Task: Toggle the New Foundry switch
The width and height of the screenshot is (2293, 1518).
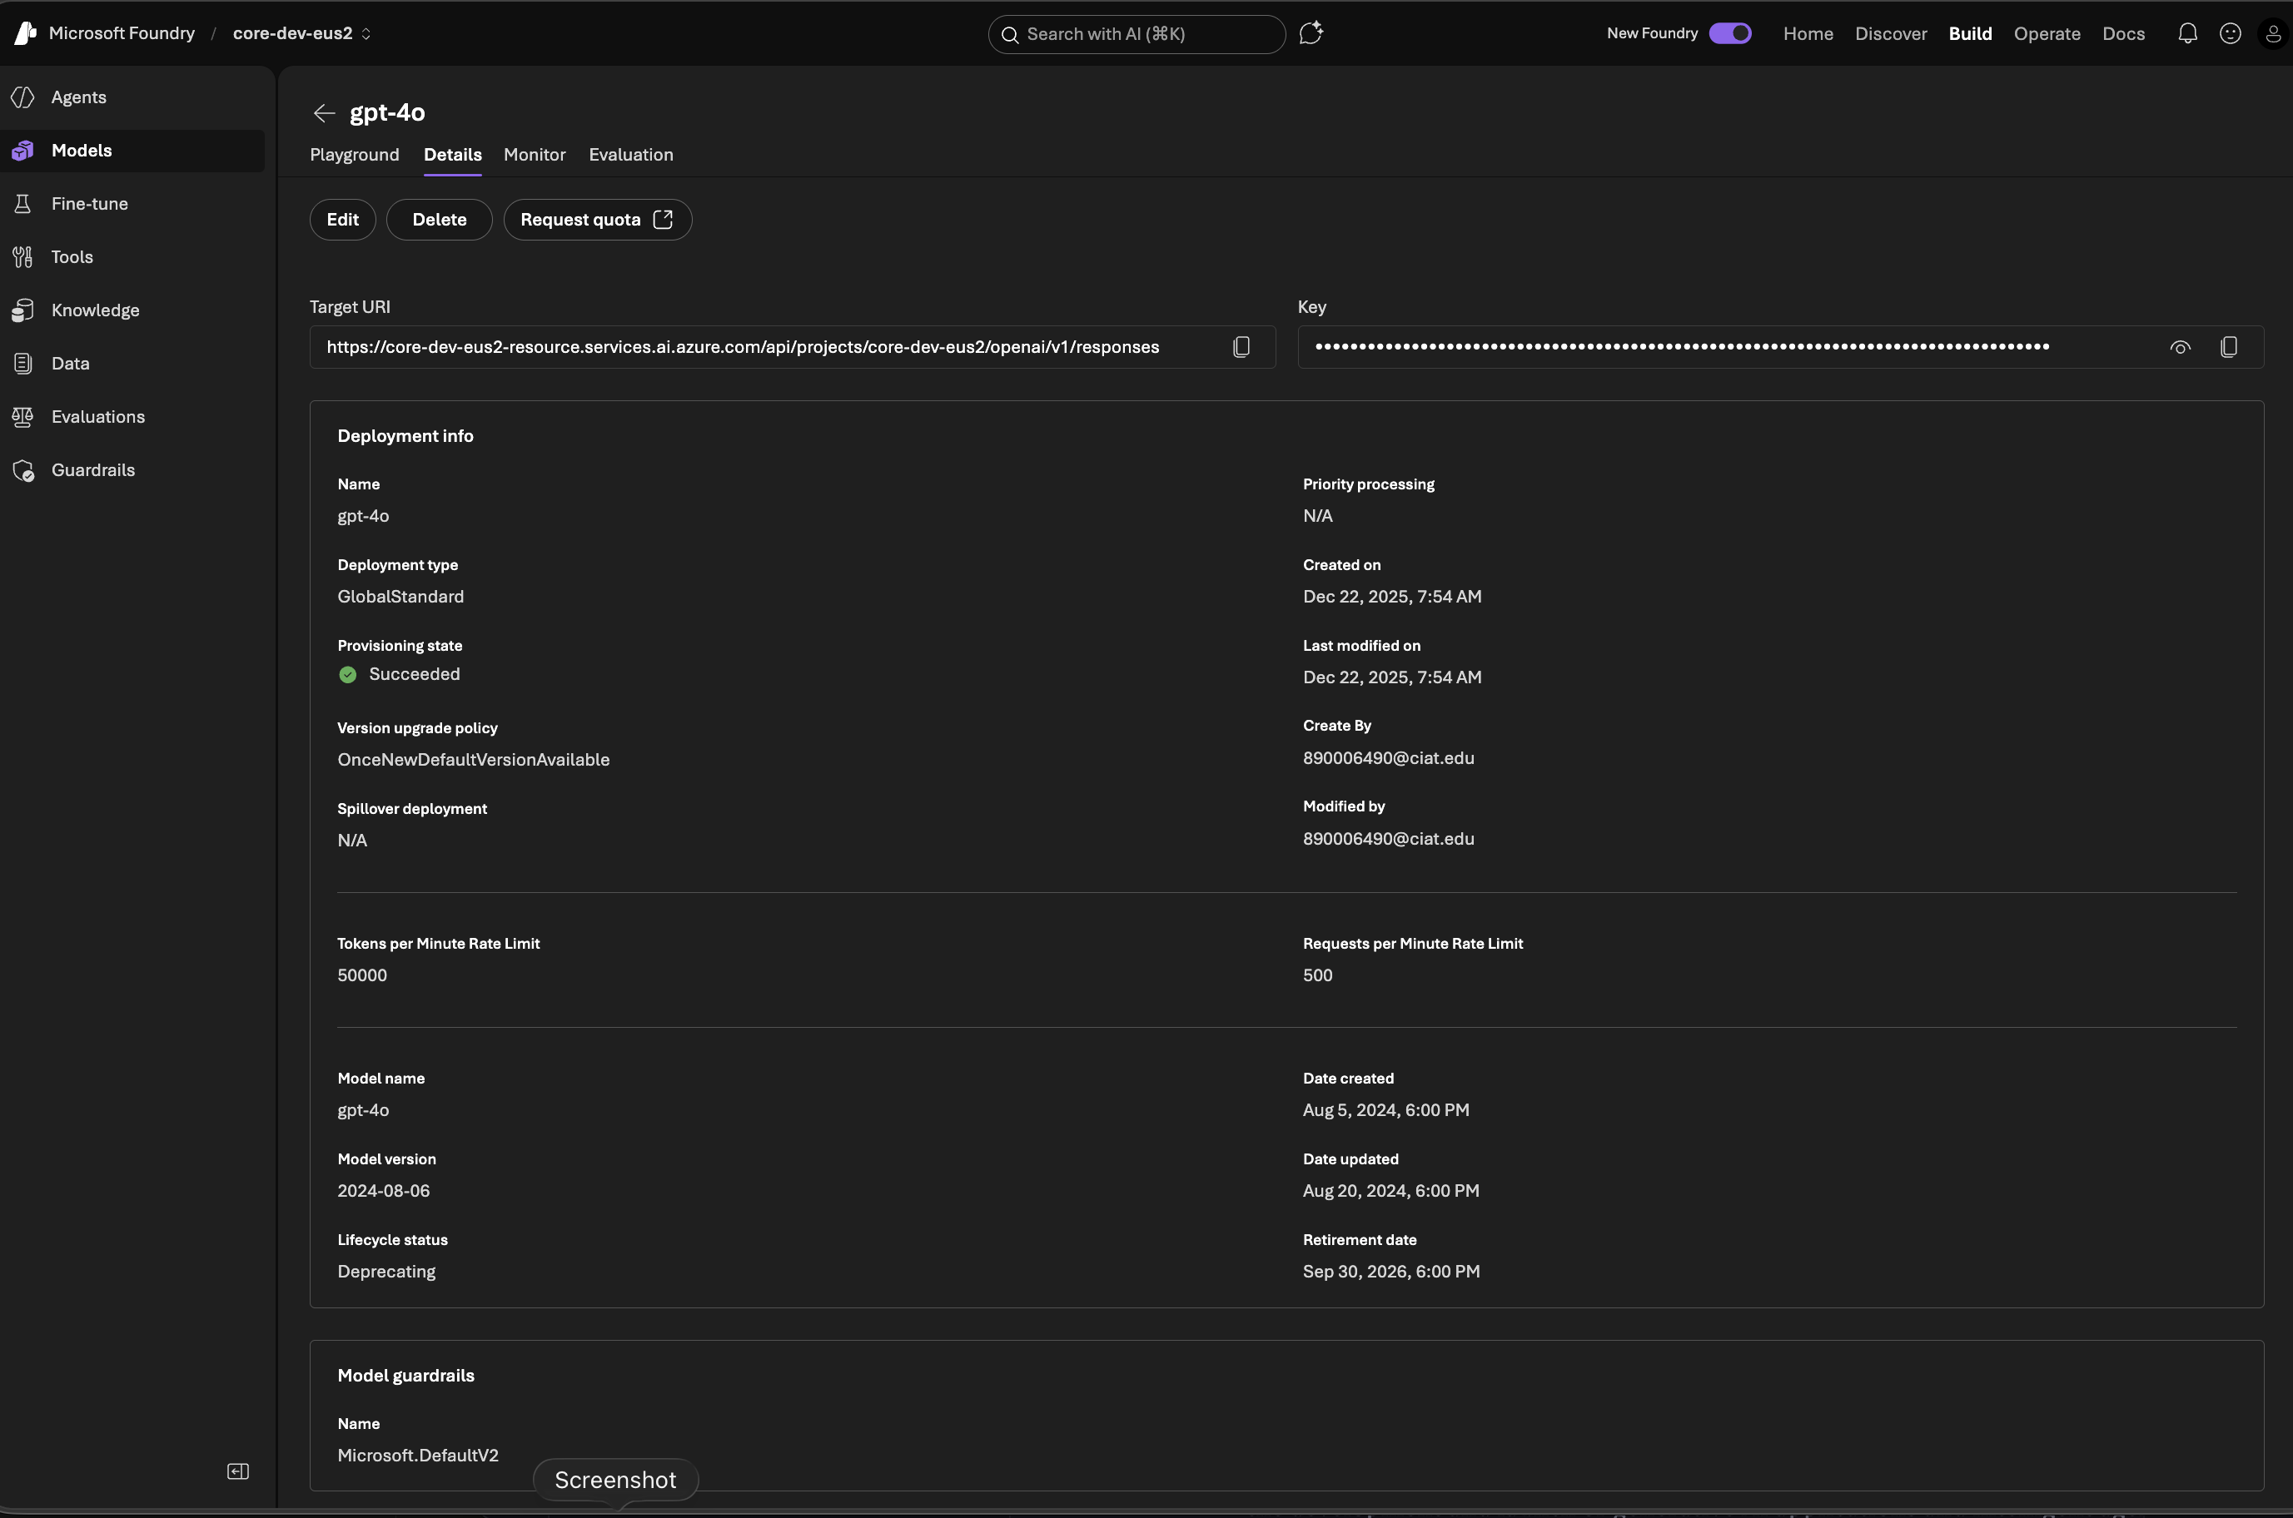Action: [x=1729, y=34]
